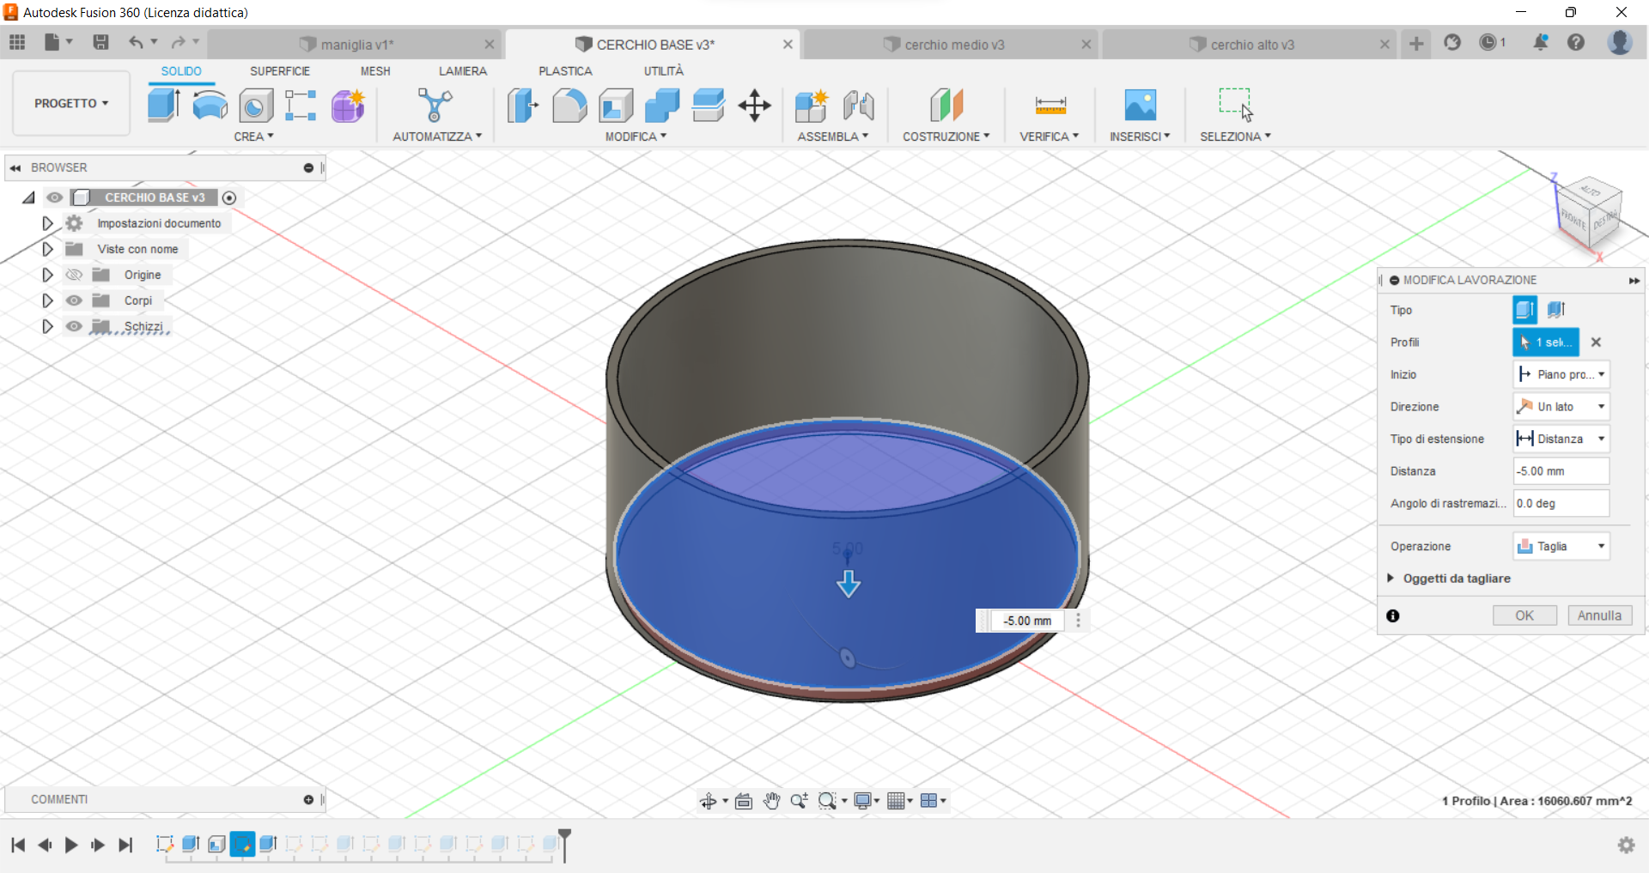Switch to the SUPERFICIE ribbon tab

(x=280, y=71)
